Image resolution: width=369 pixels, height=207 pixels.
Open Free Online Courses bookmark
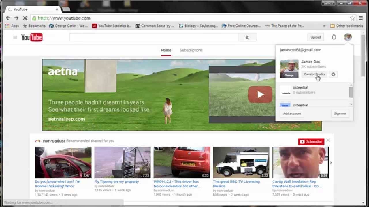tap(241, 26)
